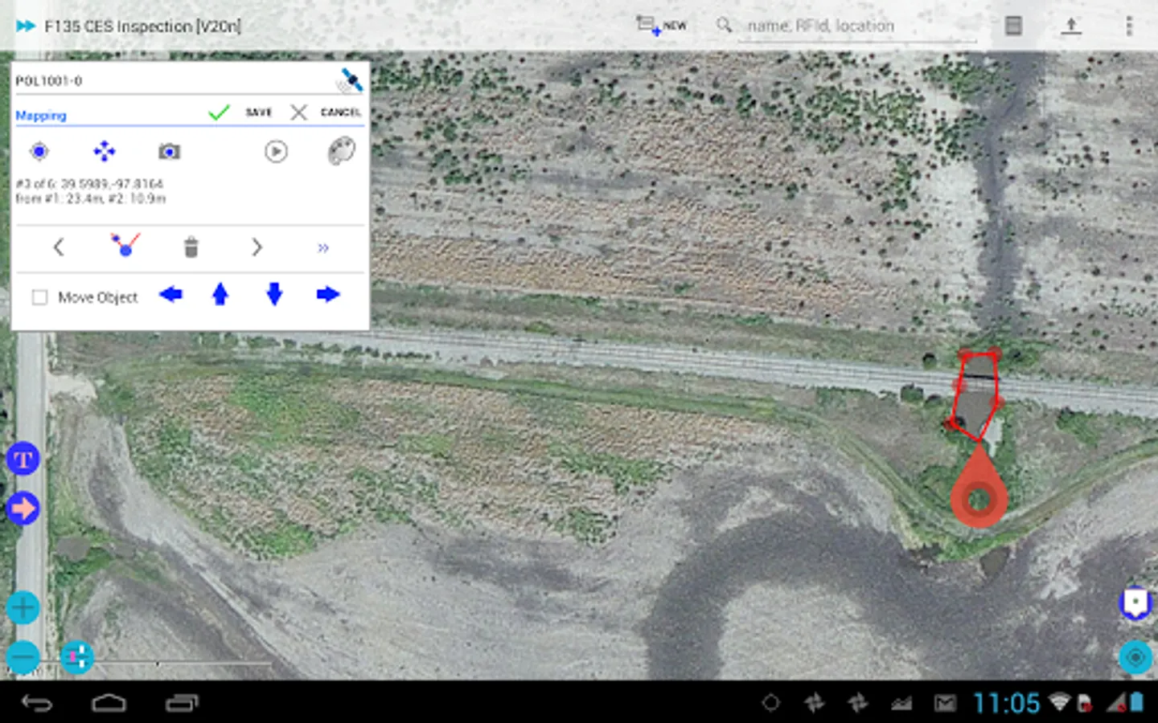Image resolution: width=1158 pixels, height=723 pixels.
Task: Open Android recent apps
Action: [182, 704]
